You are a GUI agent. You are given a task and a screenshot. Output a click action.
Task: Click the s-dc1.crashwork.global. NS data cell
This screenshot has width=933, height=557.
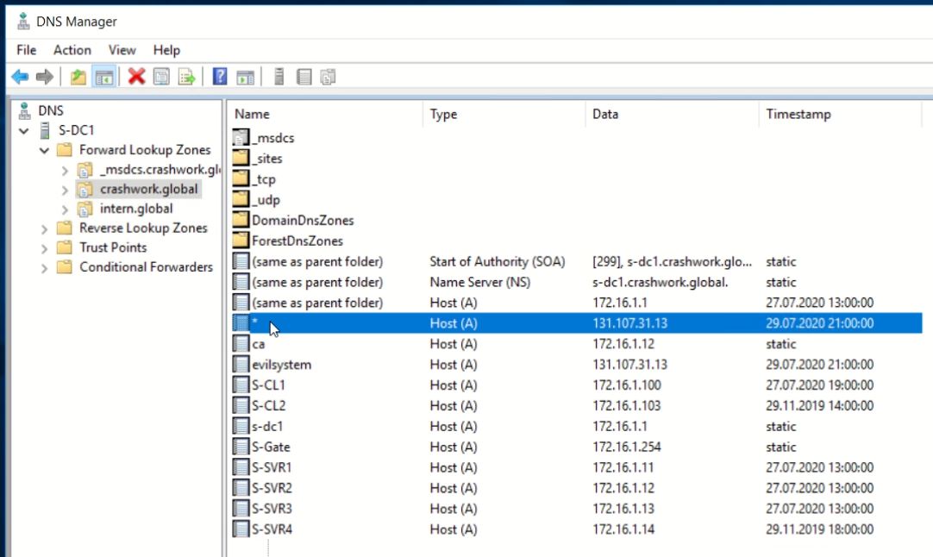(x=660, y=282)
